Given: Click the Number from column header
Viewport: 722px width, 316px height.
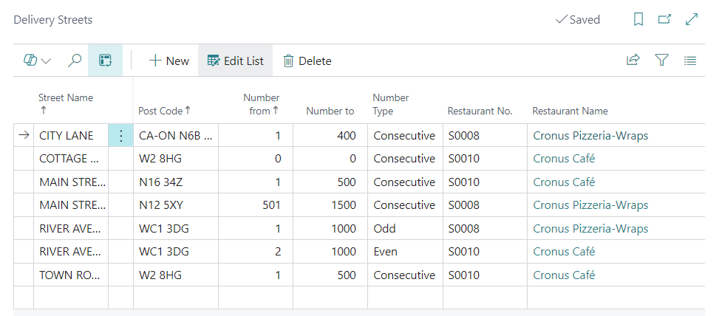Looking at the screenshot, I should (x=261, y=104).
